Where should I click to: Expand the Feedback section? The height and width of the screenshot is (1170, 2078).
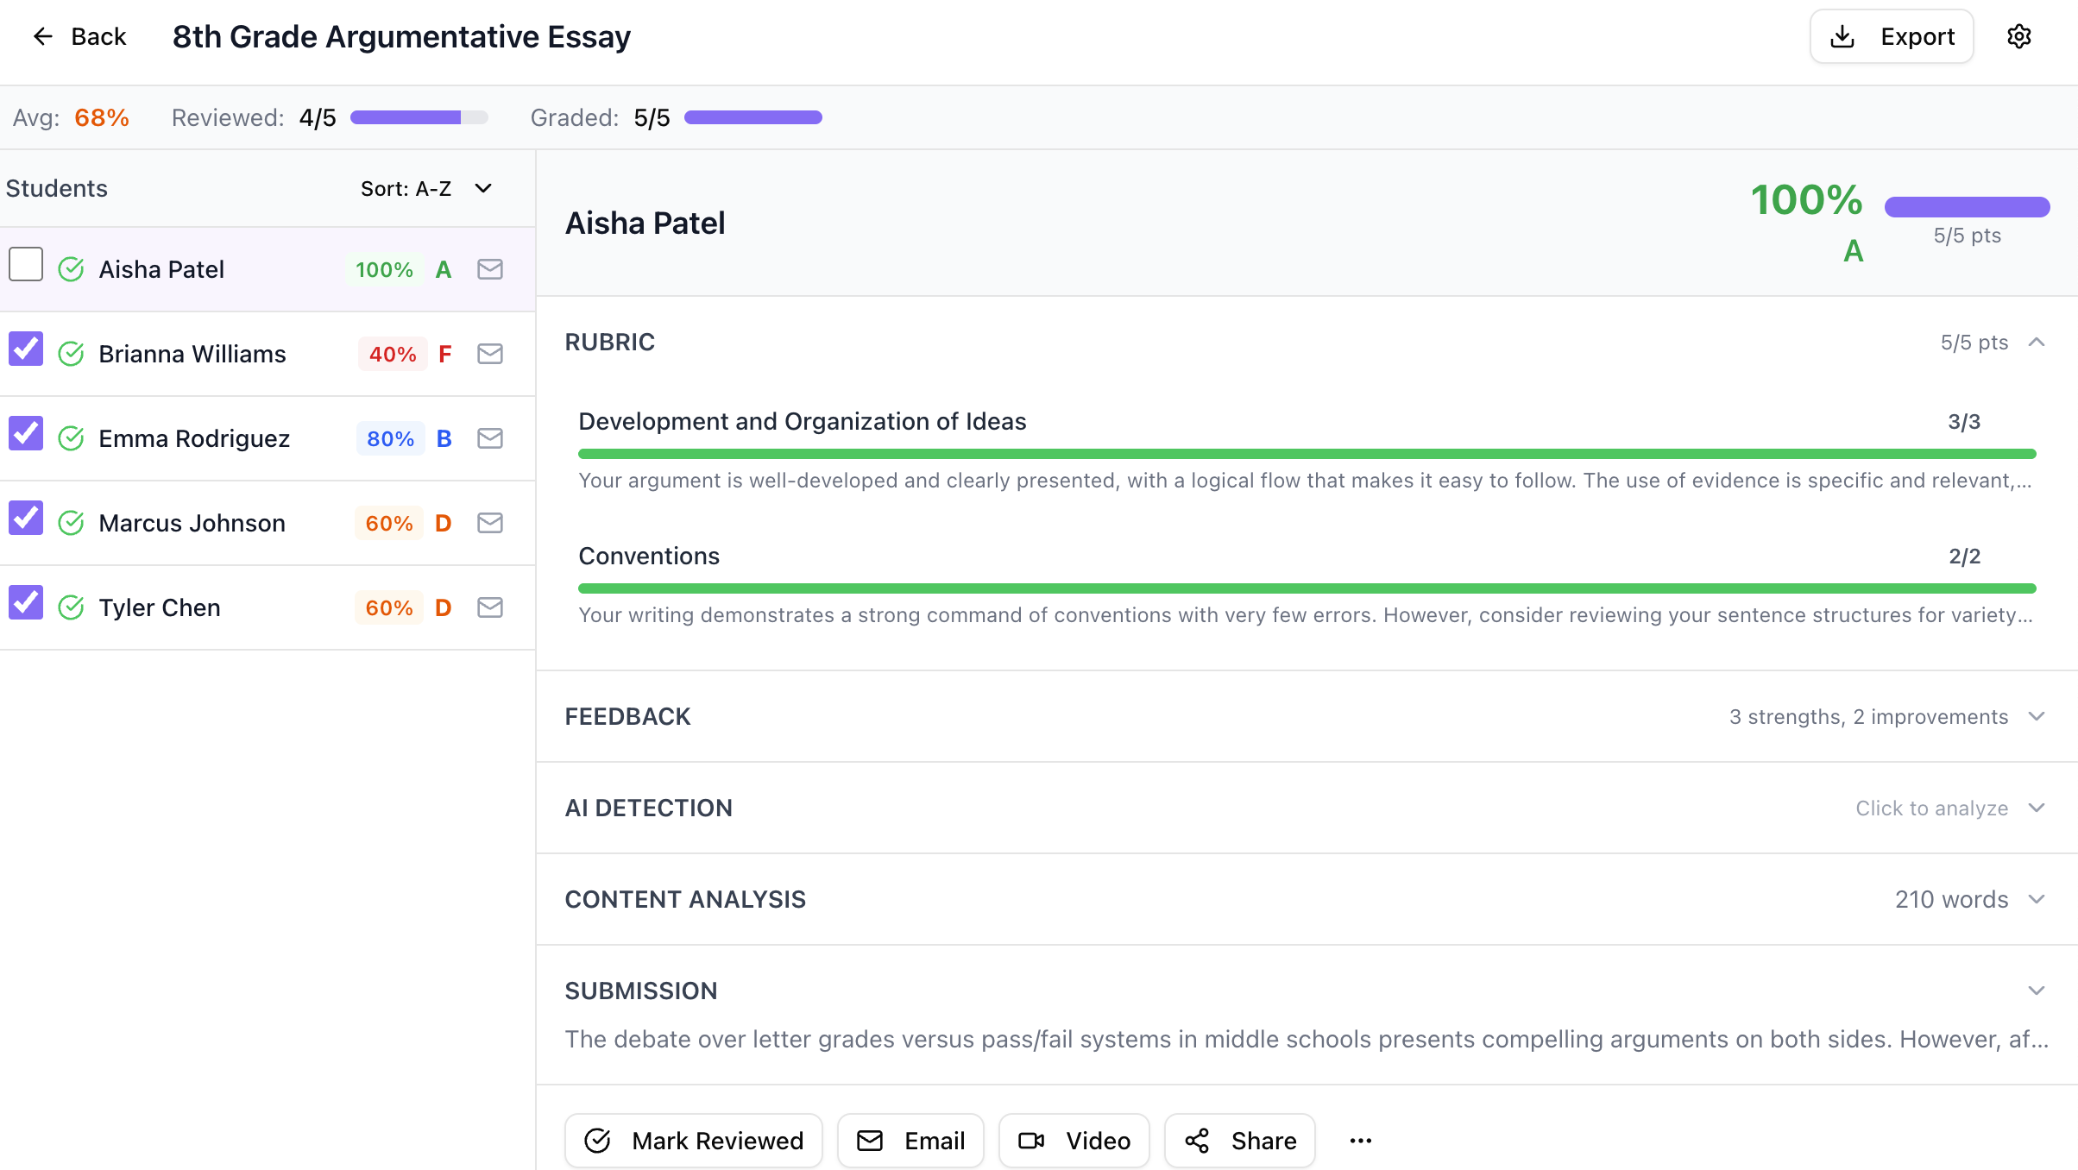coord(1307,716)
